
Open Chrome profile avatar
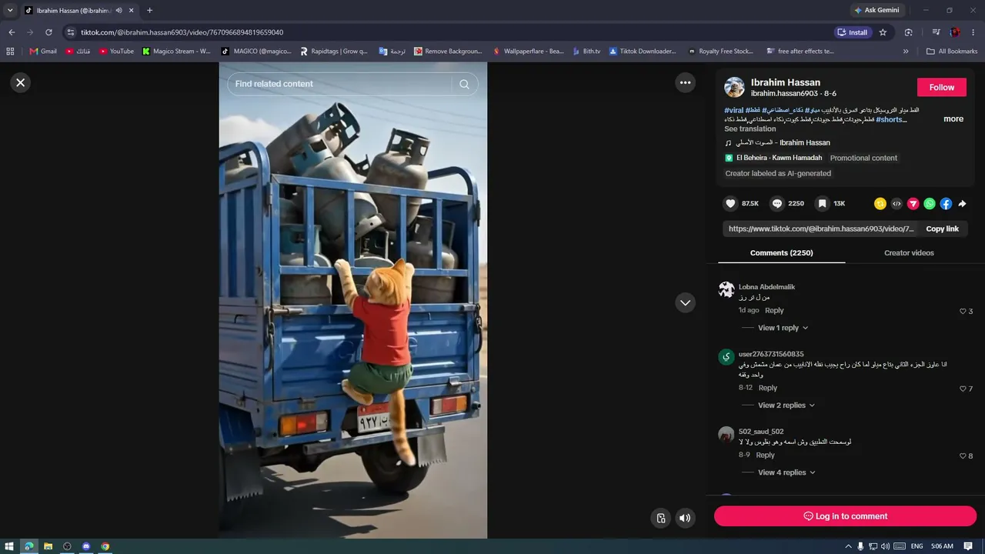pos(955,32)
